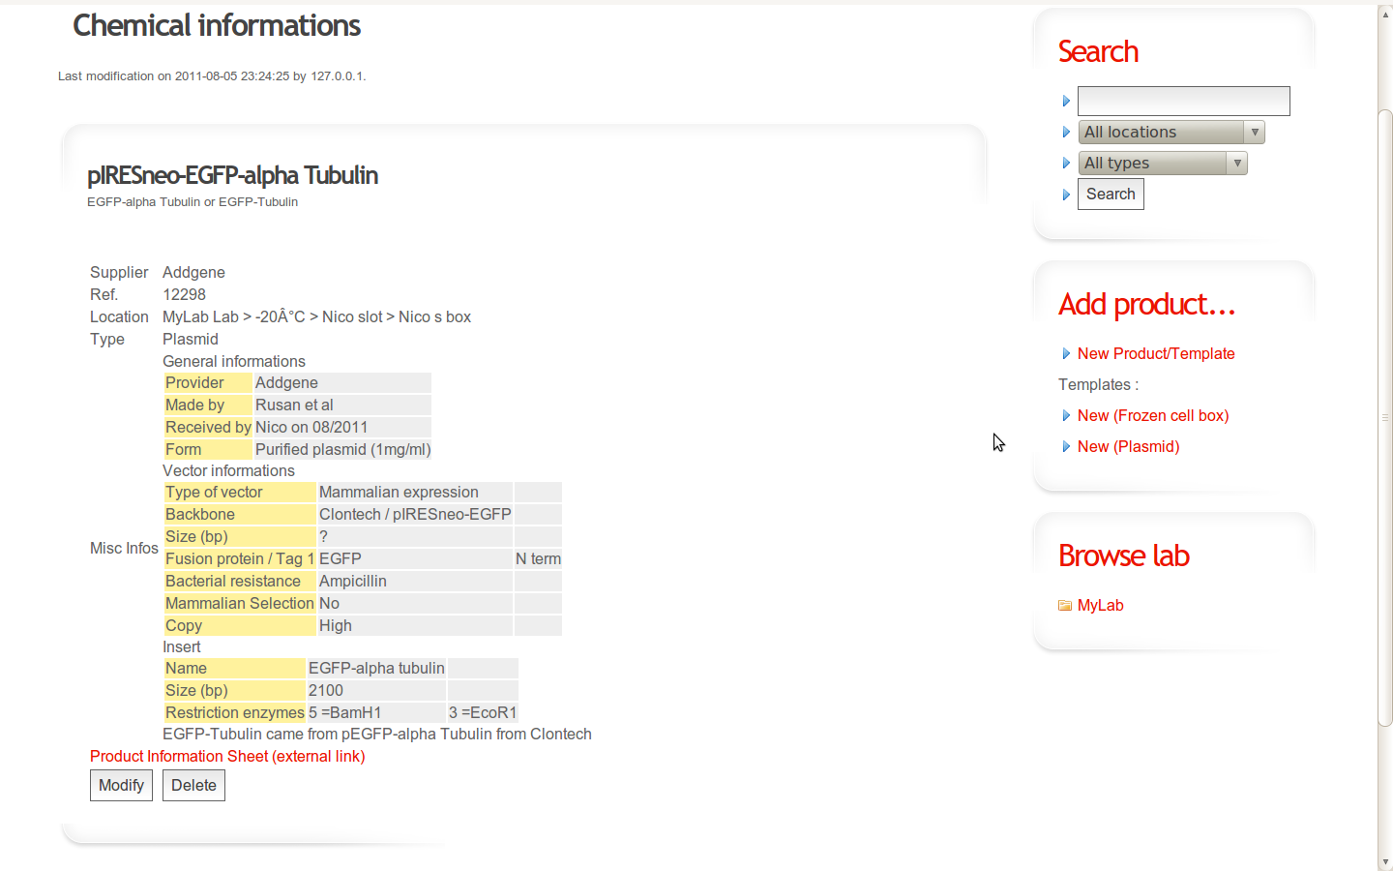The width and height of the screenshot is (1393, 871).
Task: Click the arrow icon before New (Plasmid)
Action: tap(1066, 446)
